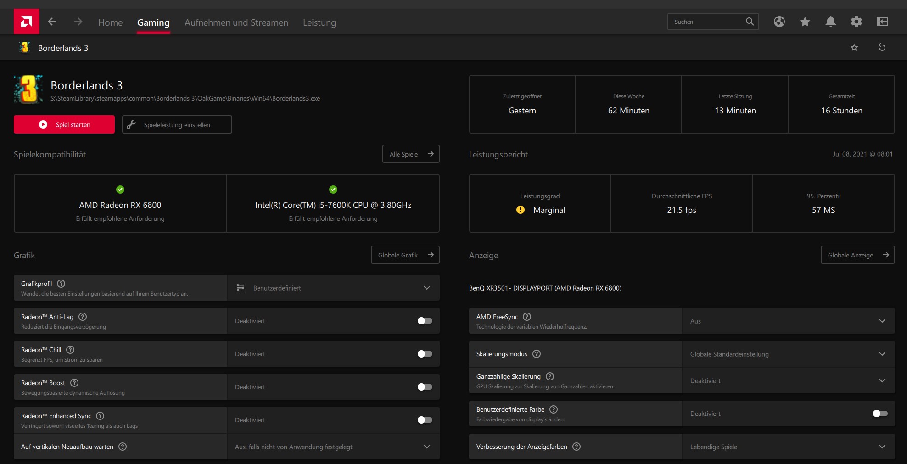Expand Auf vertikalen Neuaufbau warten dropdown
Image resolution: width=907 pixels, height=464 pixels.
(333, 447)
